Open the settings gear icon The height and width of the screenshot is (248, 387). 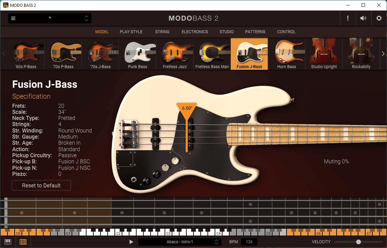tap(379, 18)
